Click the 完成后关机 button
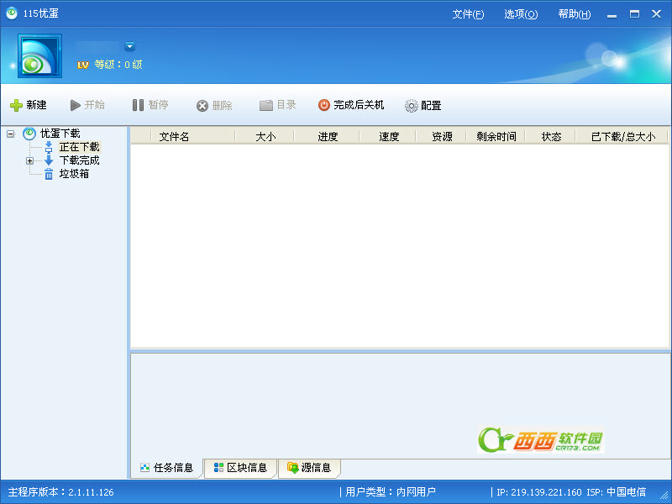672x504 pixels. coord(351,105)
